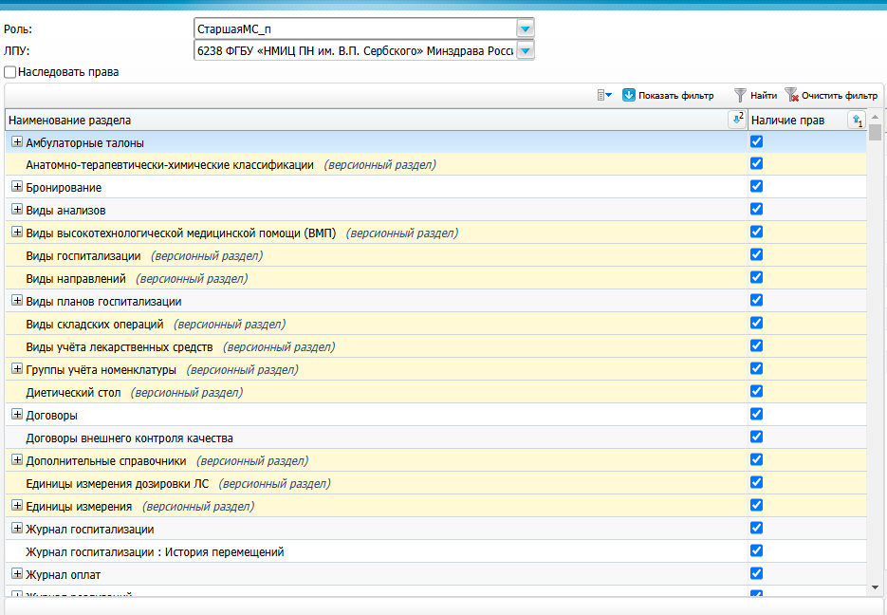
Task: Click sort icon in Наличие прав column
Action: (855, 121)
